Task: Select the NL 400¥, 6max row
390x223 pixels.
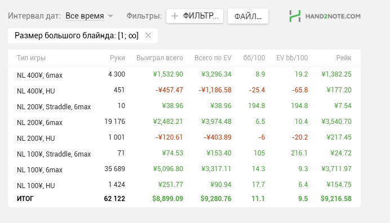Action: point(184,74)
